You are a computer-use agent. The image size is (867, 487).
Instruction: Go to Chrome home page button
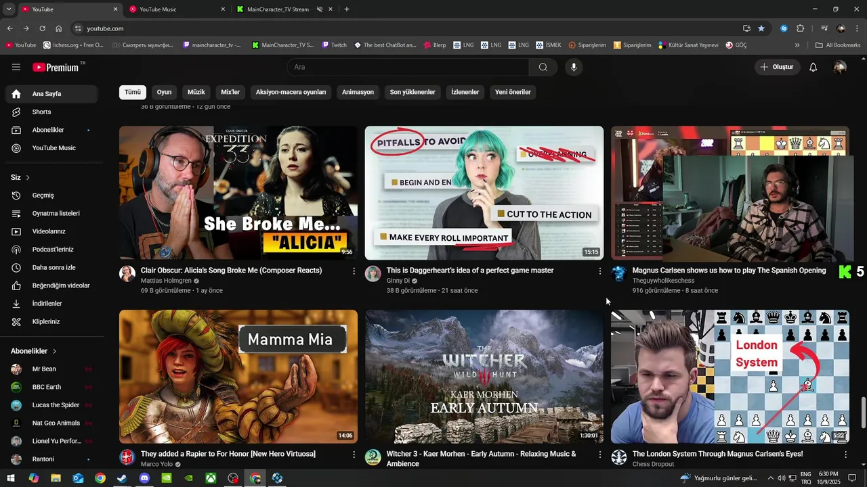pyautogui.click(x=58, y=28)
